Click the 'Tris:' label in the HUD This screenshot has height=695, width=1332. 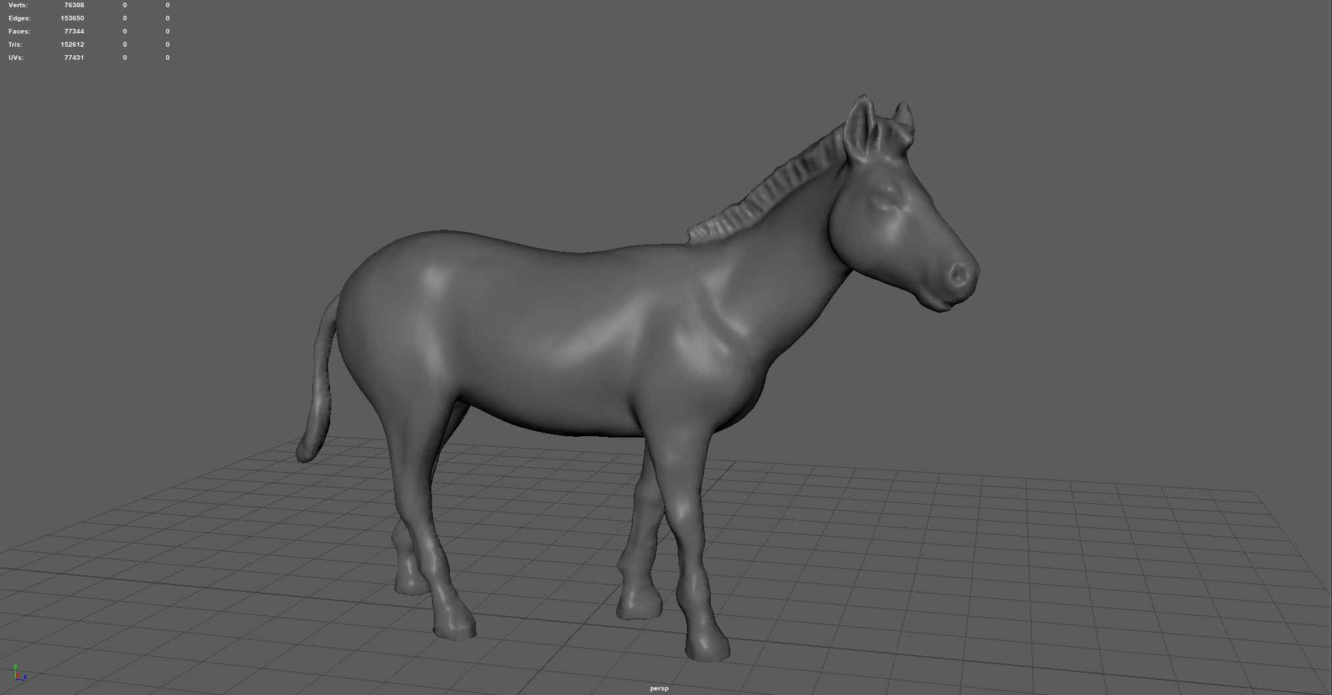pos(15,45)
